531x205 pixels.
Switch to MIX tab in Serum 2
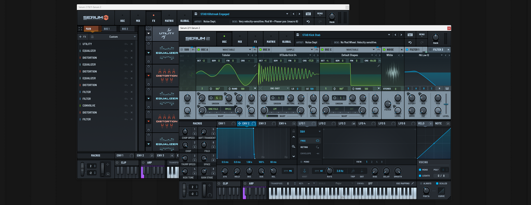tap(240, 38)
